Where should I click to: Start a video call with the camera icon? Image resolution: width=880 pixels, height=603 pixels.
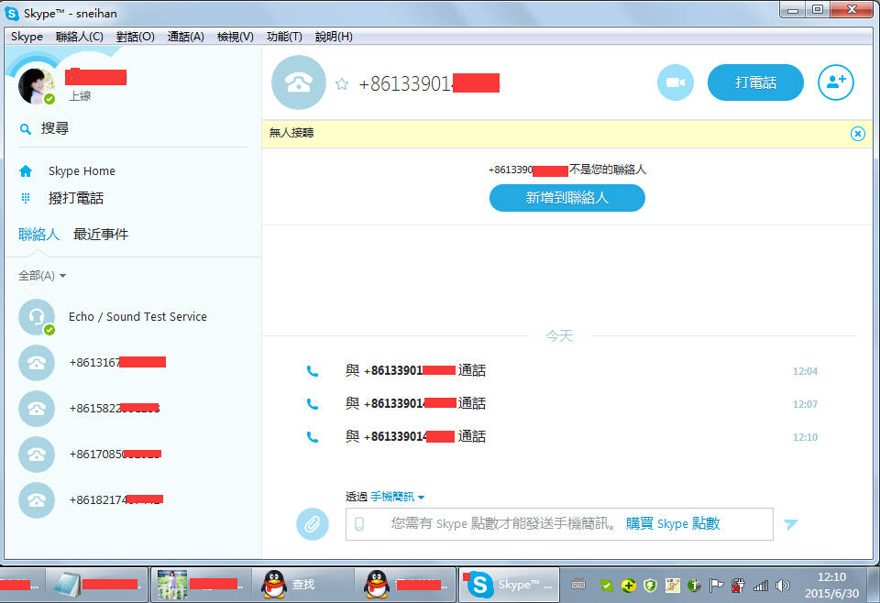pyautogui.click(x=676, y=82)
